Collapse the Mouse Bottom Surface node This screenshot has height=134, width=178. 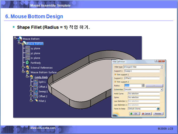click(x=23, y=72)
